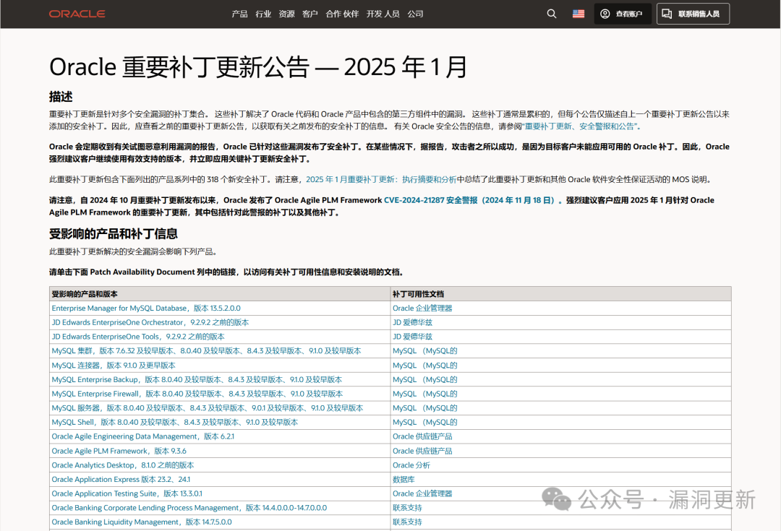
Task: Open 联系支持 link in Corporate Lending row
Action: [x=407, y=508]
